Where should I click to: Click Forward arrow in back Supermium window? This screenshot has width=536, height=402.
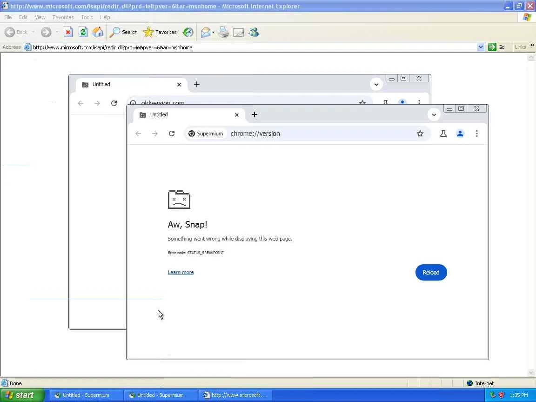pyautogui.click(x=97, y=103)
